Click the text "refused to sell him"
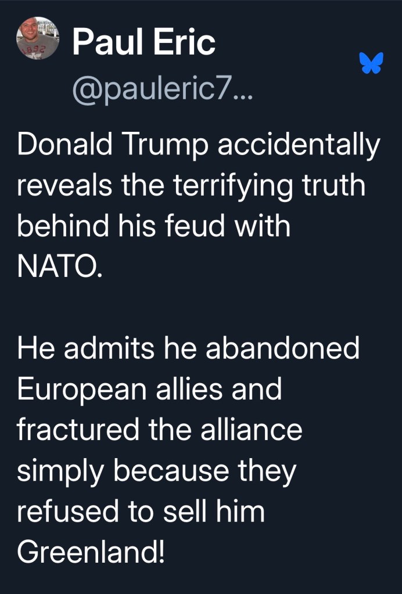 (141, 511)
